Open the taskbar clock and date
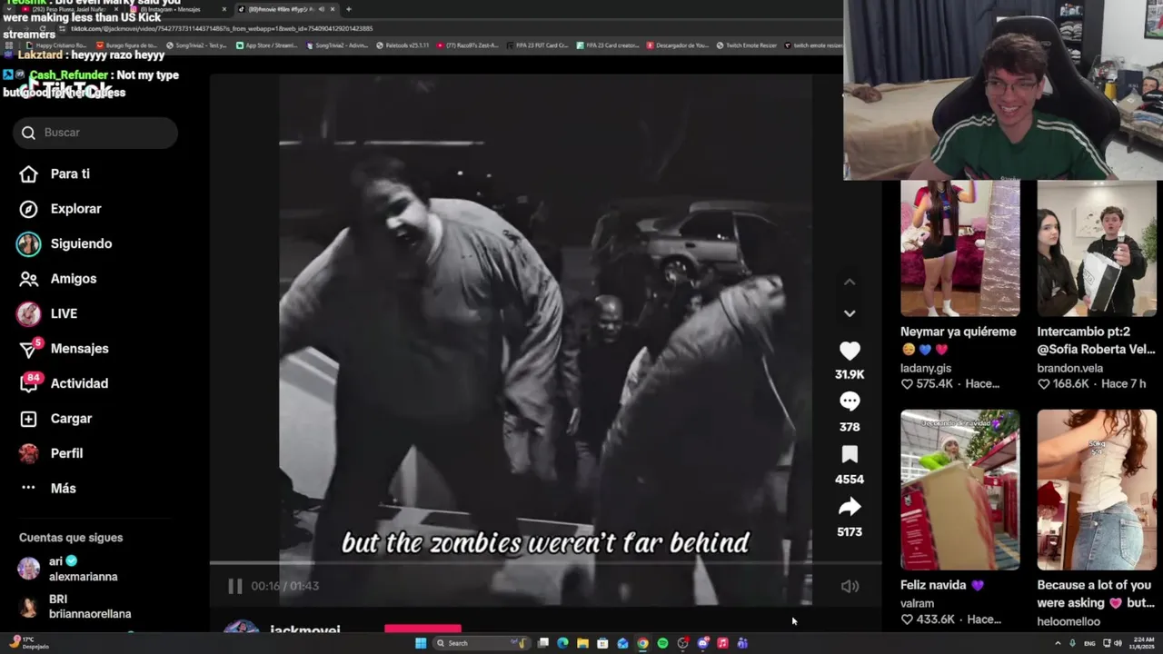 [x=1141, y=643]
